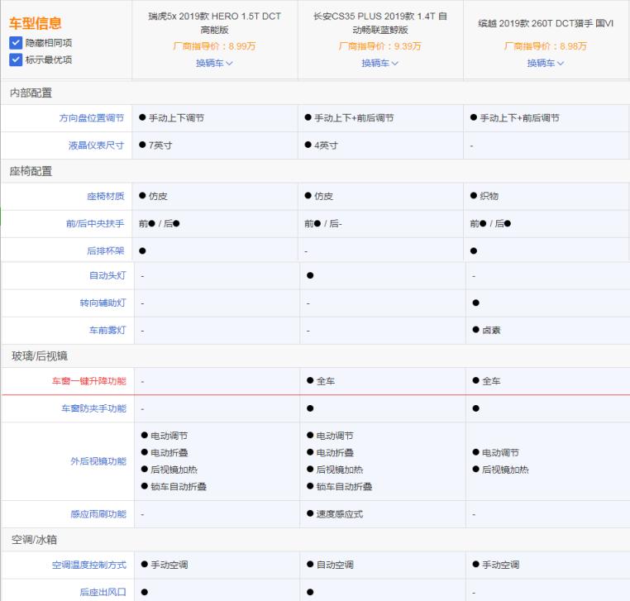Open 换辆车 dropdown under 瑞虎5x
630x601 pixels.
(214, 63)
